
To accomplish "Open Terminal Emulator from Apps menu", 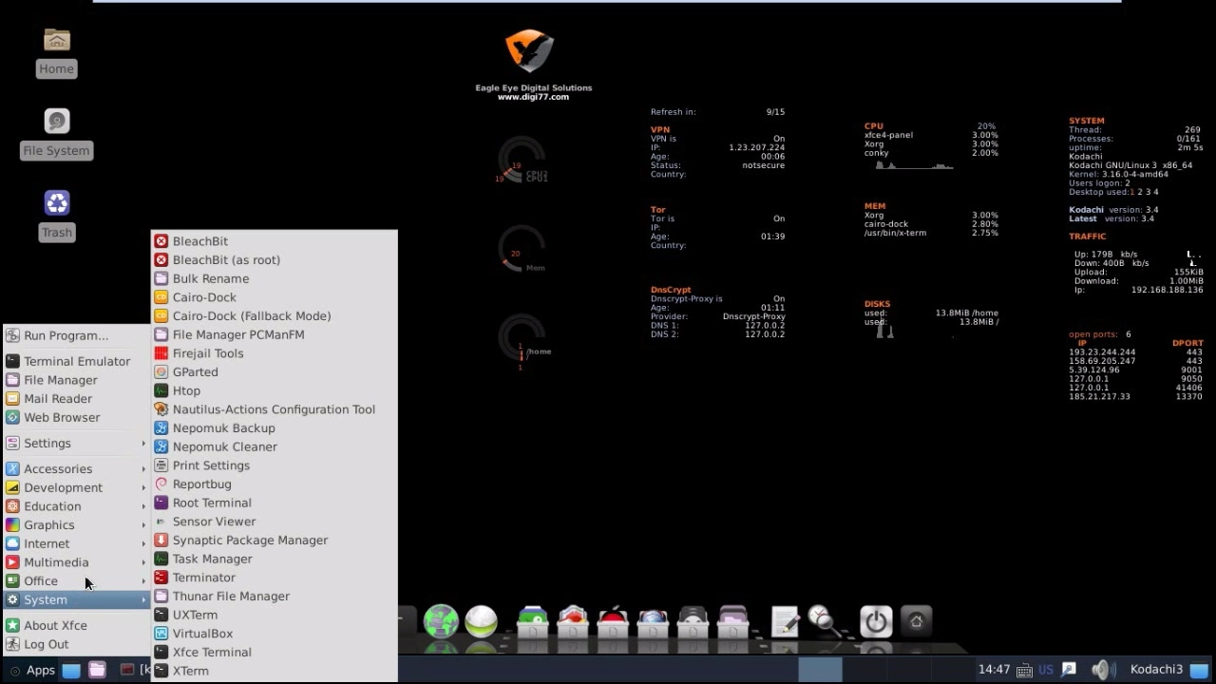I will click(77, 361).
